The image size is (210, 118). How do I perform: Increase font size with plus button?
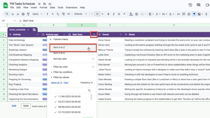(102, 14)
